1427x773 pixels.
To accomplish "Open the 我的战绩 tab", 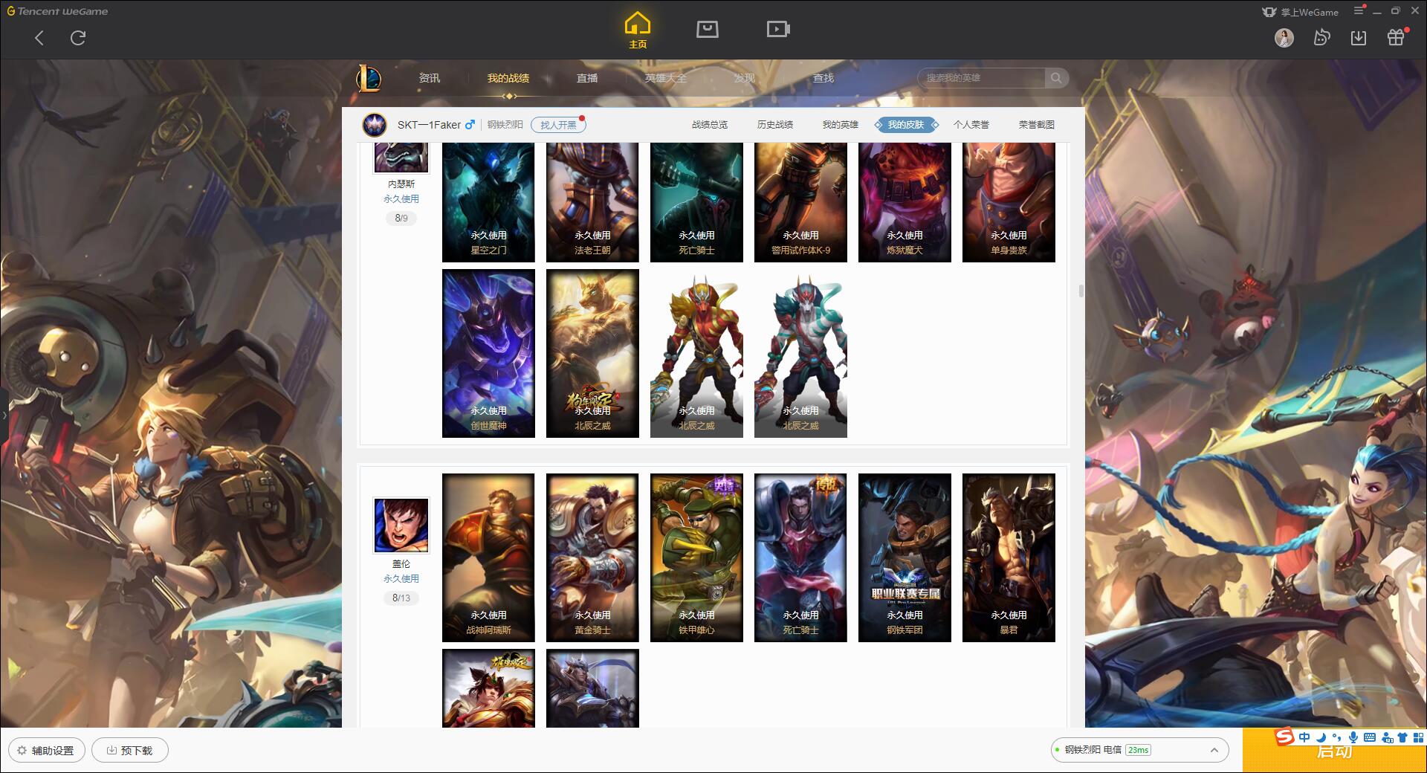I will tap(508, 78).
